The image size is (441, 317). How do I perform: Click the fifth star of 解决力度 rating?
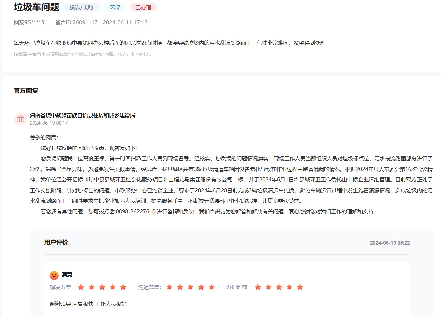coord(123,287)
